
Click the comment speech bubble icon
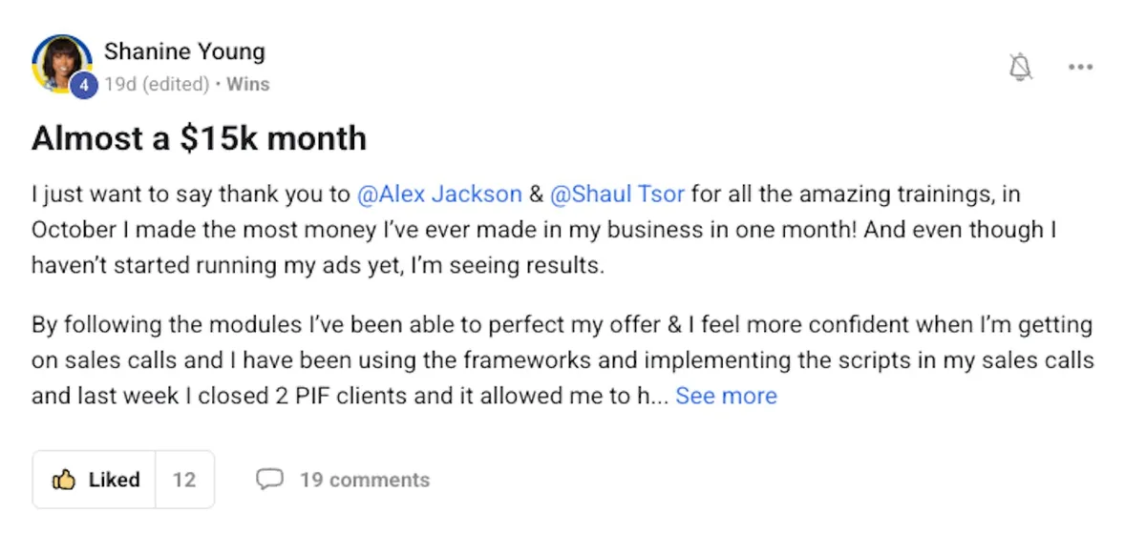(x=270, y=479)
